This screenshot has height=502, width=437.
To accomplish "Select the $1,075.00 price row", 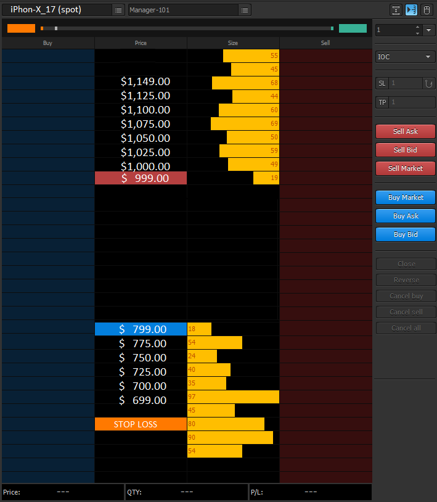I will pyautogui.click(x=145, y=124).
